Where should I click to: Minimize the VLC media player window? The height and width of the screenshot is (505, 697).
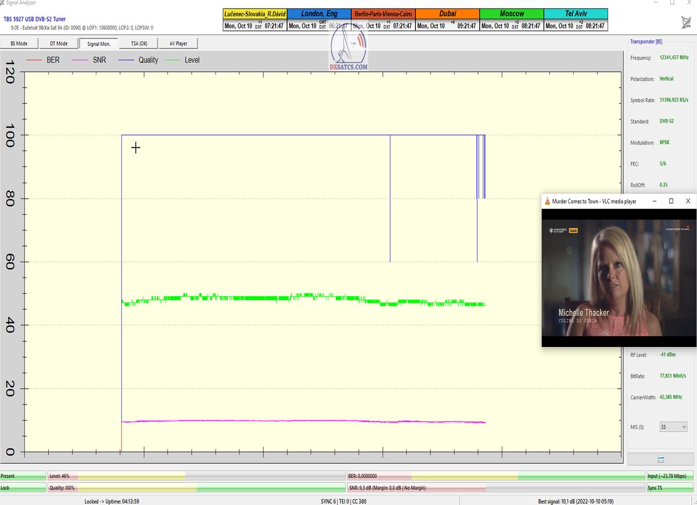click(654, 201)
